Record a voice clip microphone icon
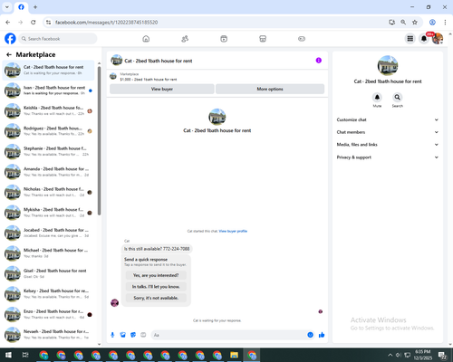453x362 pixels. point(112,335)
